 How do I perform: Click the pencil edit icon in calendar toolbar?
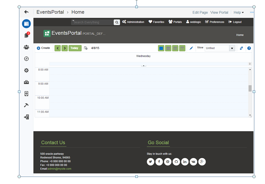tap(191, 48)
